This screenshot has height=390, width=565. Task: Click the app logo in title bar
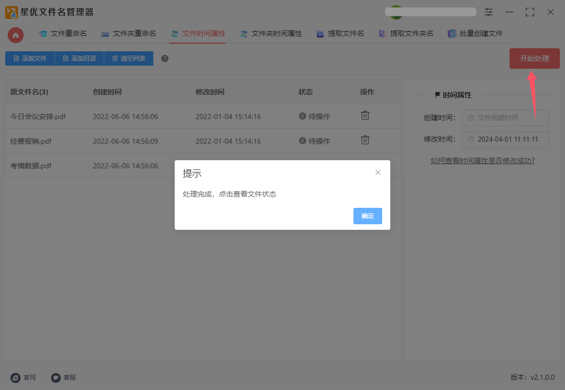(11, 12)
